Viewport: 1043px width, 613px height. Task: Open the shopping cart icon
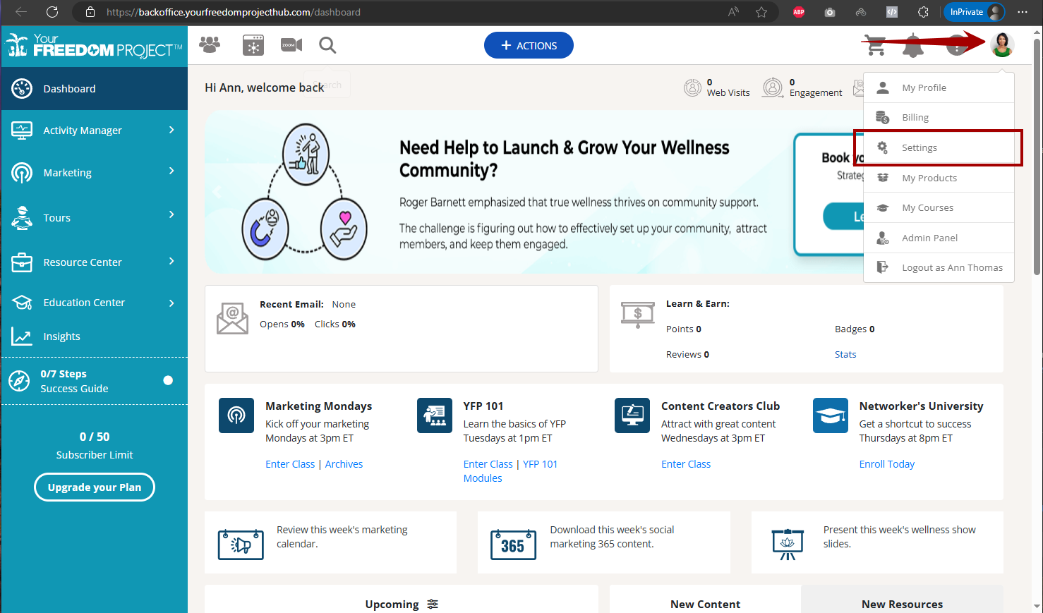click(x=876, y=46)
